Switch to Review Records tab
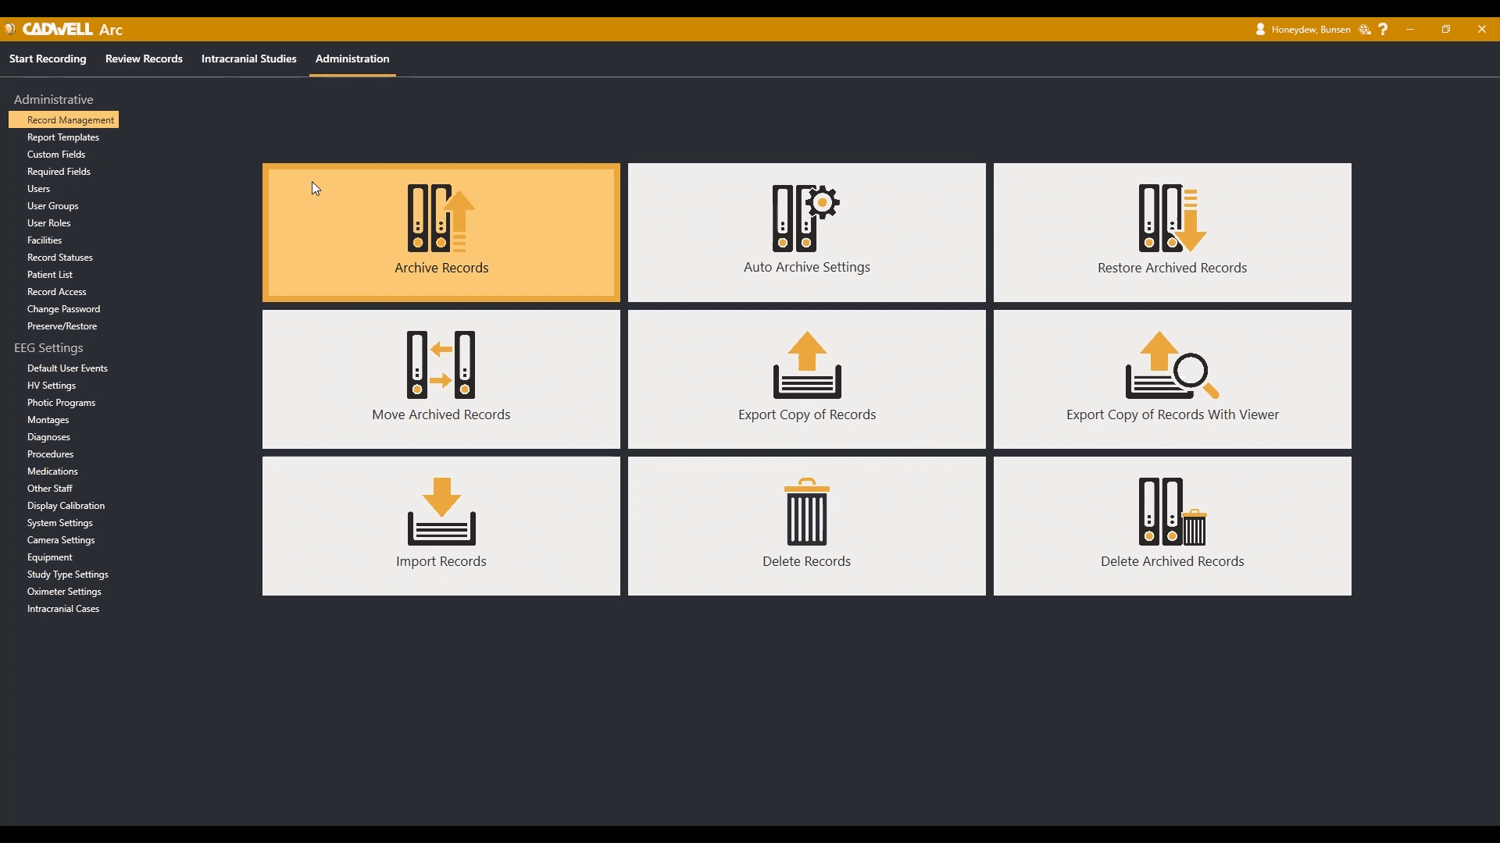 coord(144,59)
